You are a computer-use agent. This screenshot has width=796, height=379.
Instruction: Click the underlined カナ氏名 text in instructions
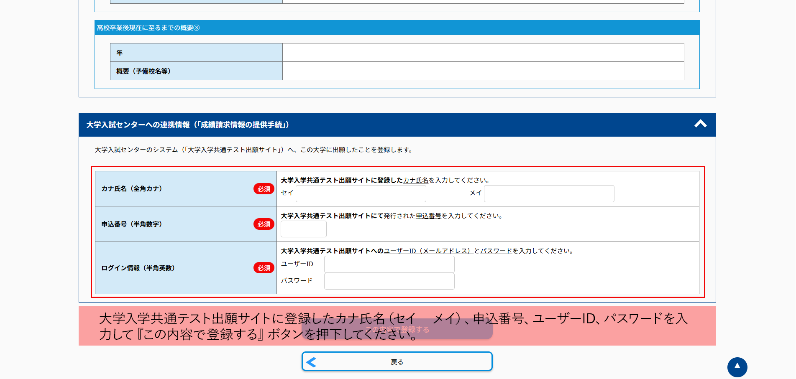pyautogui.click(x=416, y=180)
